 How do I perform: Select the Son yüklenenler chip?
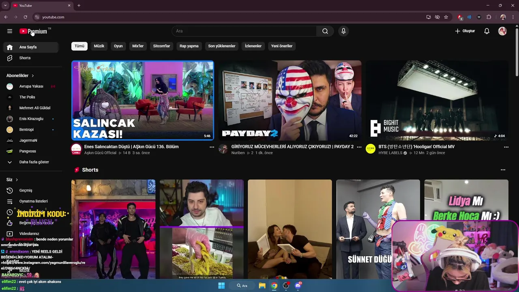(x=222, y=46)
